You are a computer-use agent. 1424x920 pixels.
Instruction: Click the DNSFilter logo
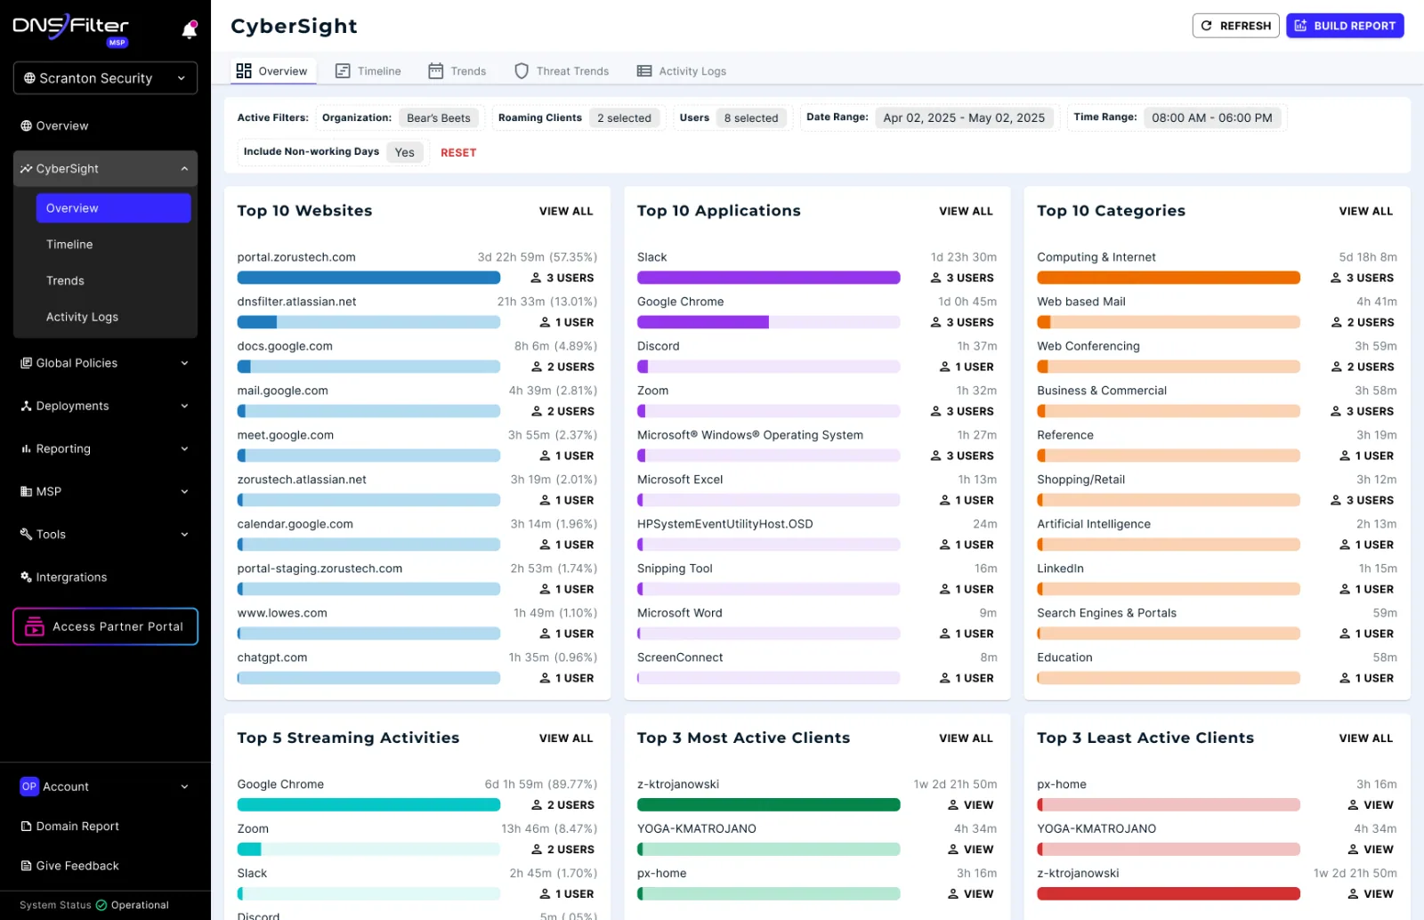click(x=71, y=28)
